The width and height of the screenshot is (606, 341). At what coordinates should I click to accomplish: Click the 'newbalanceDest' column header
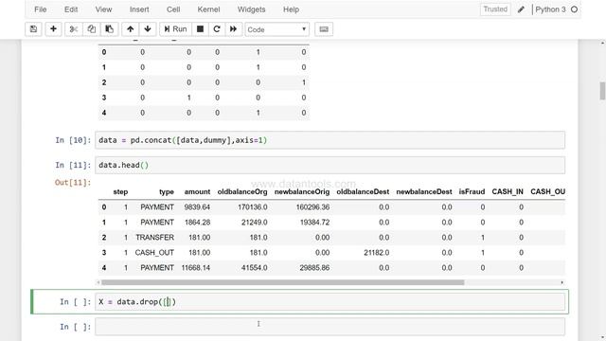click(424, 191)
